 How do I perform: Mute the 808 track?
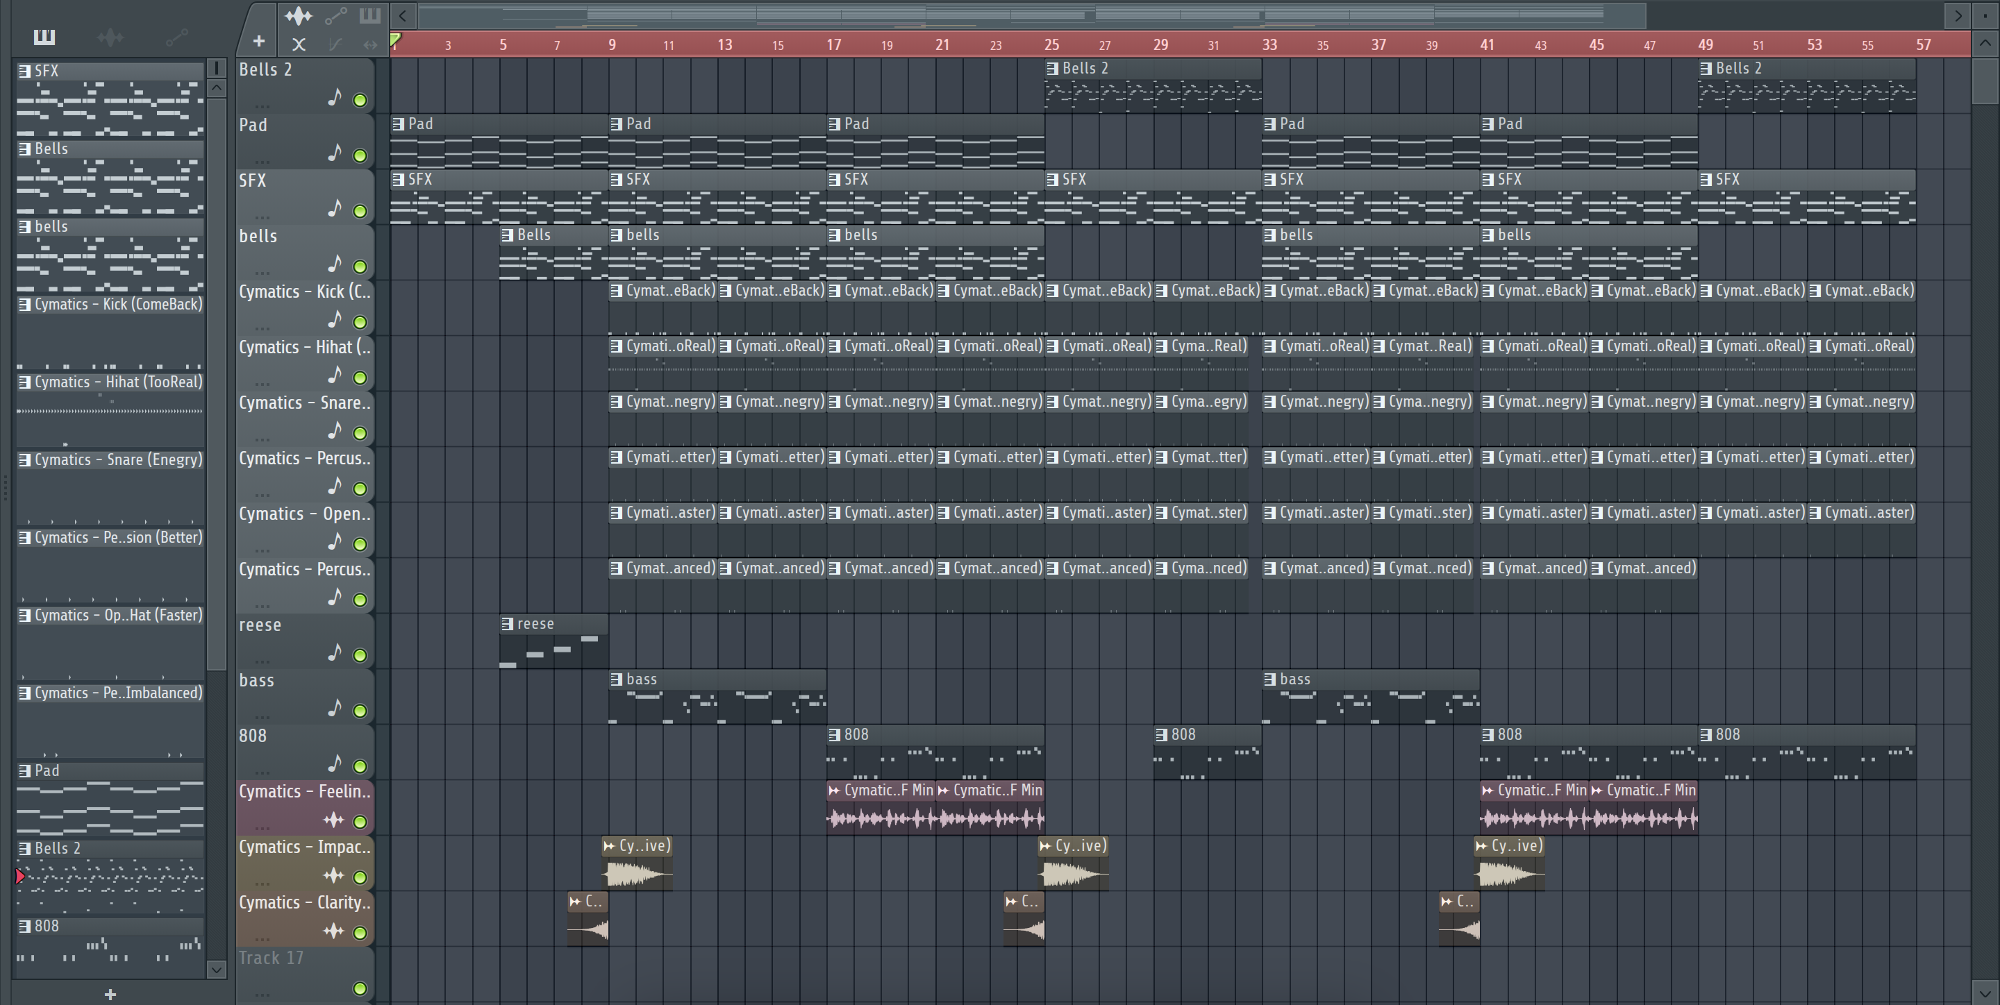point(360,767)
